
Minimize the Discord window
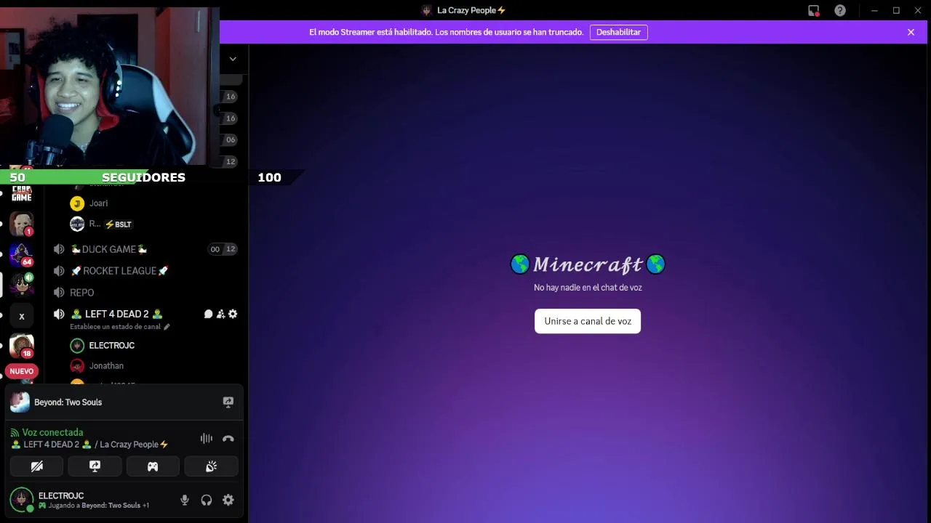tap(874, 10)
